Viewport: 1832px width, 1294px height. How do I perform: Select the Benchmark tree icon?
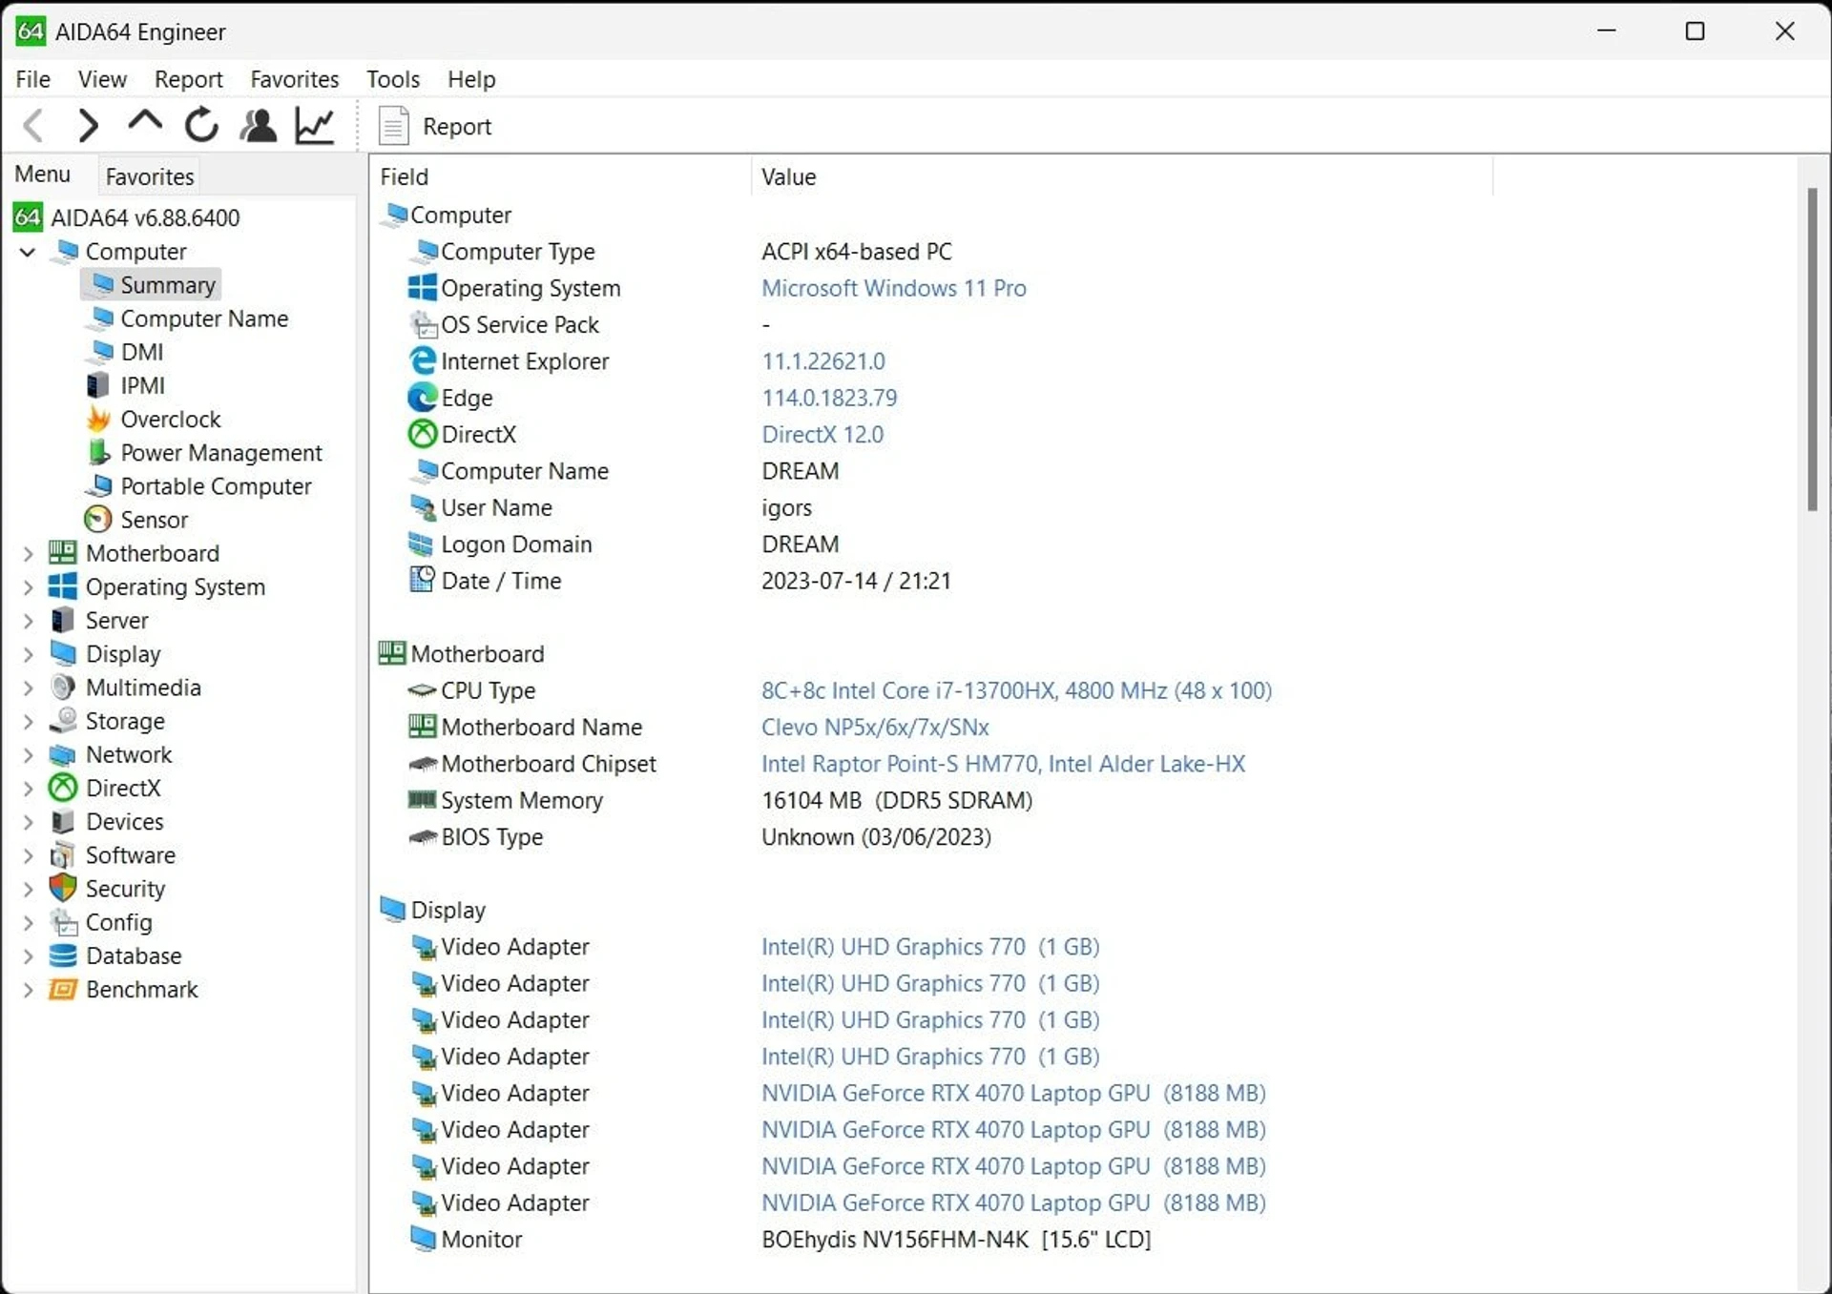pos(63,989)
